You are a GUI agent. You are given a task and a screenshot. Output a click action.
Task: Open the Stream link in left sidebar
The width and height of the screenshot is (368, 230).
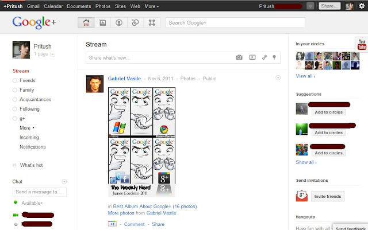pos(21,71)
